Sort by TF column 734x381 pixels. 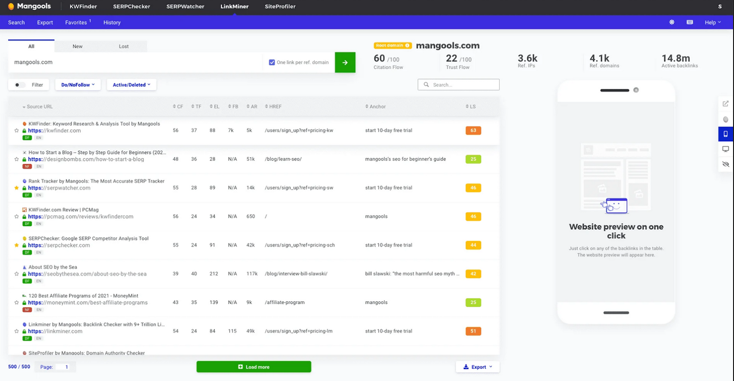196,106
